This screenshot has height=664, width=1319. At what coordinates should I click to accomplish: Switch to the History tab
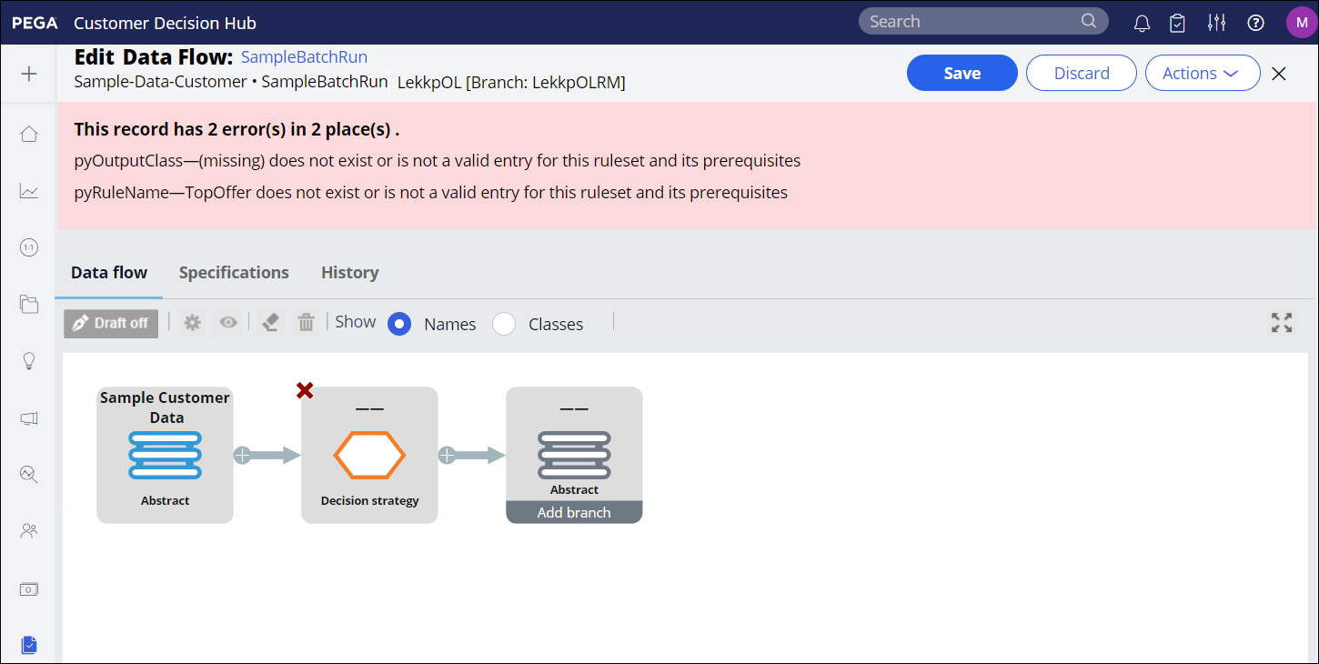[350, 272]
